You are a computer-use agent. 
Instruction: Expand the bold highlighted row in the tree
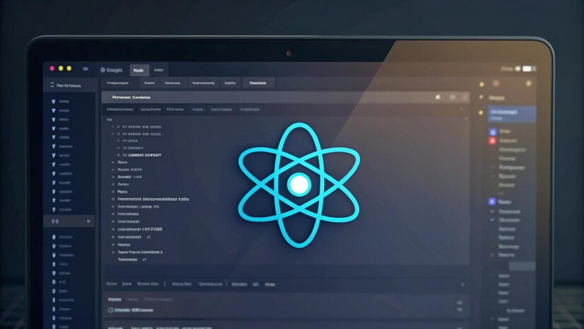[118, 154]
